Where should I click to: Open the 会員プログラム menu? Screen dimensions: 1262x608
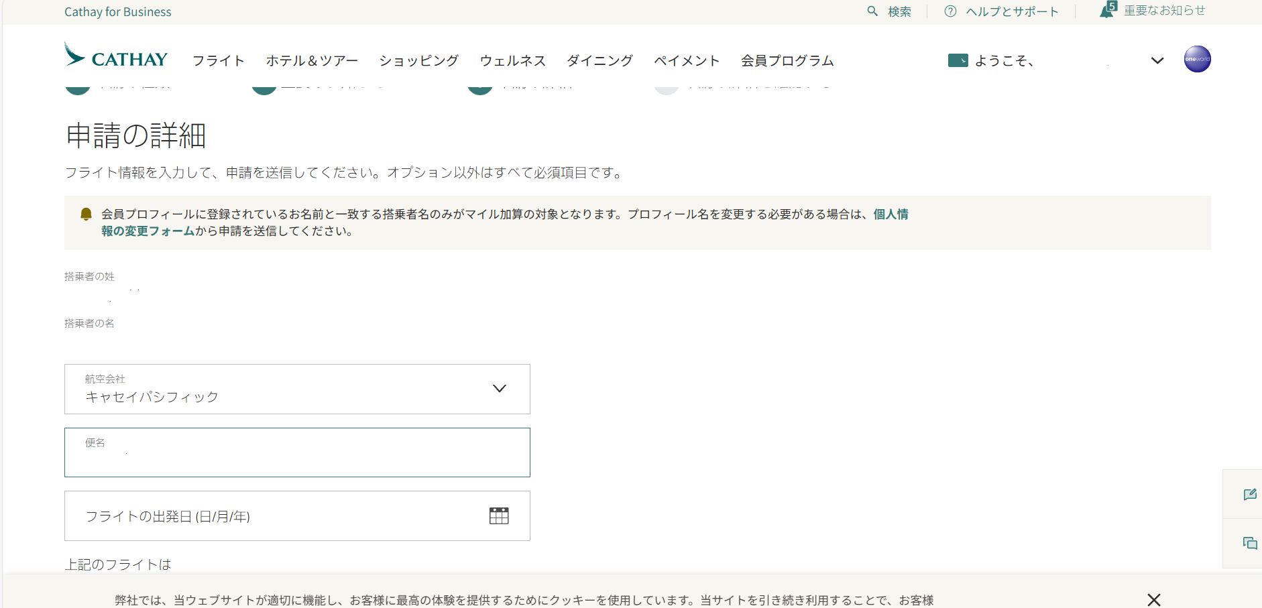pos(787,61)
